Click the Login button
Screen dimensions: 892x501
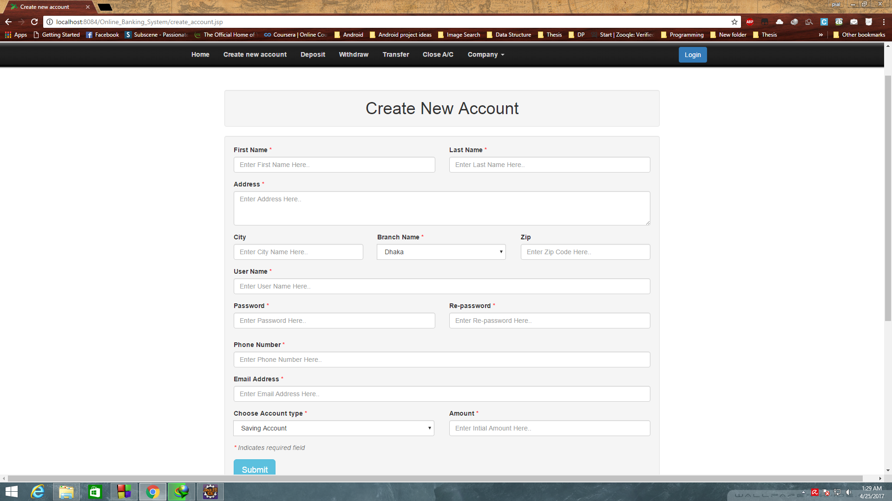click(x=692, y=54)
